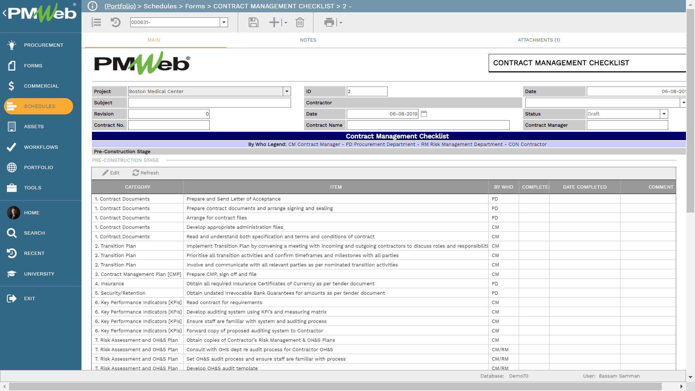Click scroll right arrow on bottom scrollbar
Image resolution: width=695 pixels, height=391 pixels.
681,387
